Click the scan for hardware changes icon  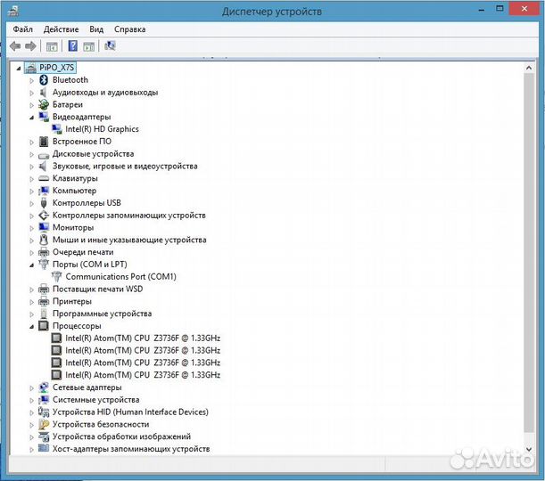110,45
